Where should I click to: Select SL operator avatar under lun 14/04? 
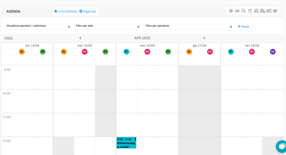[22, 52]
